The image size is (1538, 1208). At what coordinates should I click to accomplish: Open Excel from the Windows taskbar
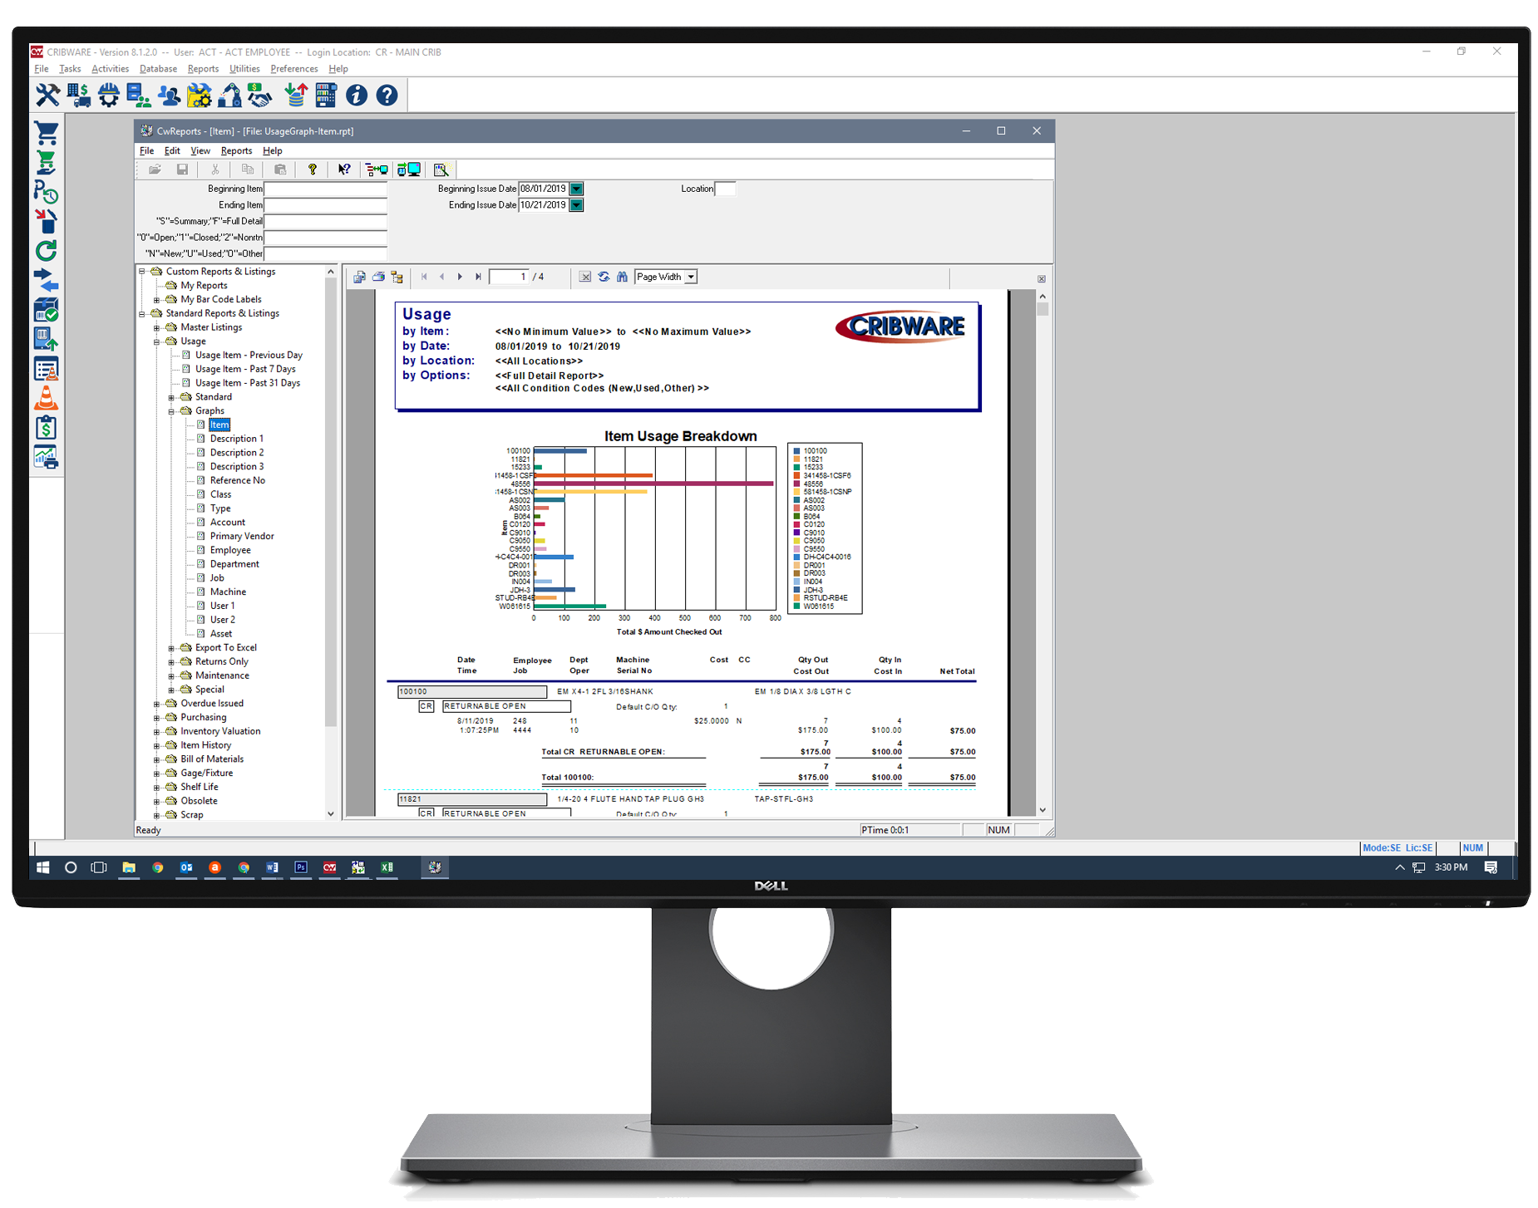387,867
